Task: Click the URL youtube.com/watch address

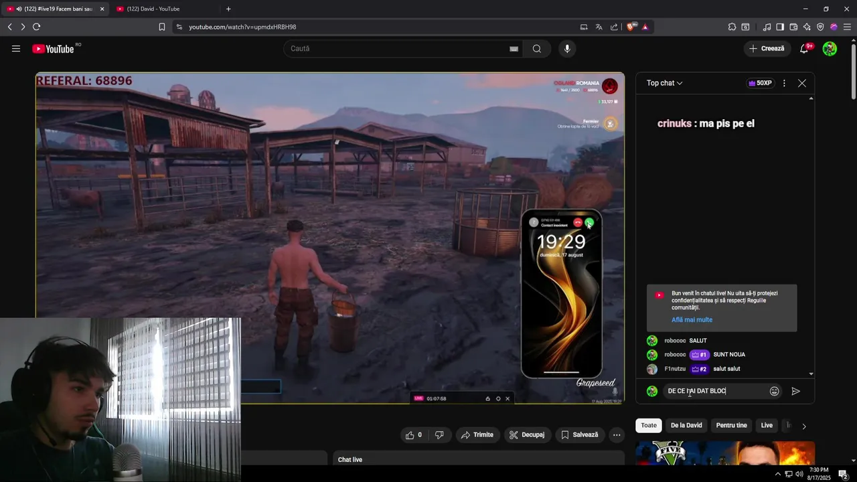Action: [x=242, y=27]
